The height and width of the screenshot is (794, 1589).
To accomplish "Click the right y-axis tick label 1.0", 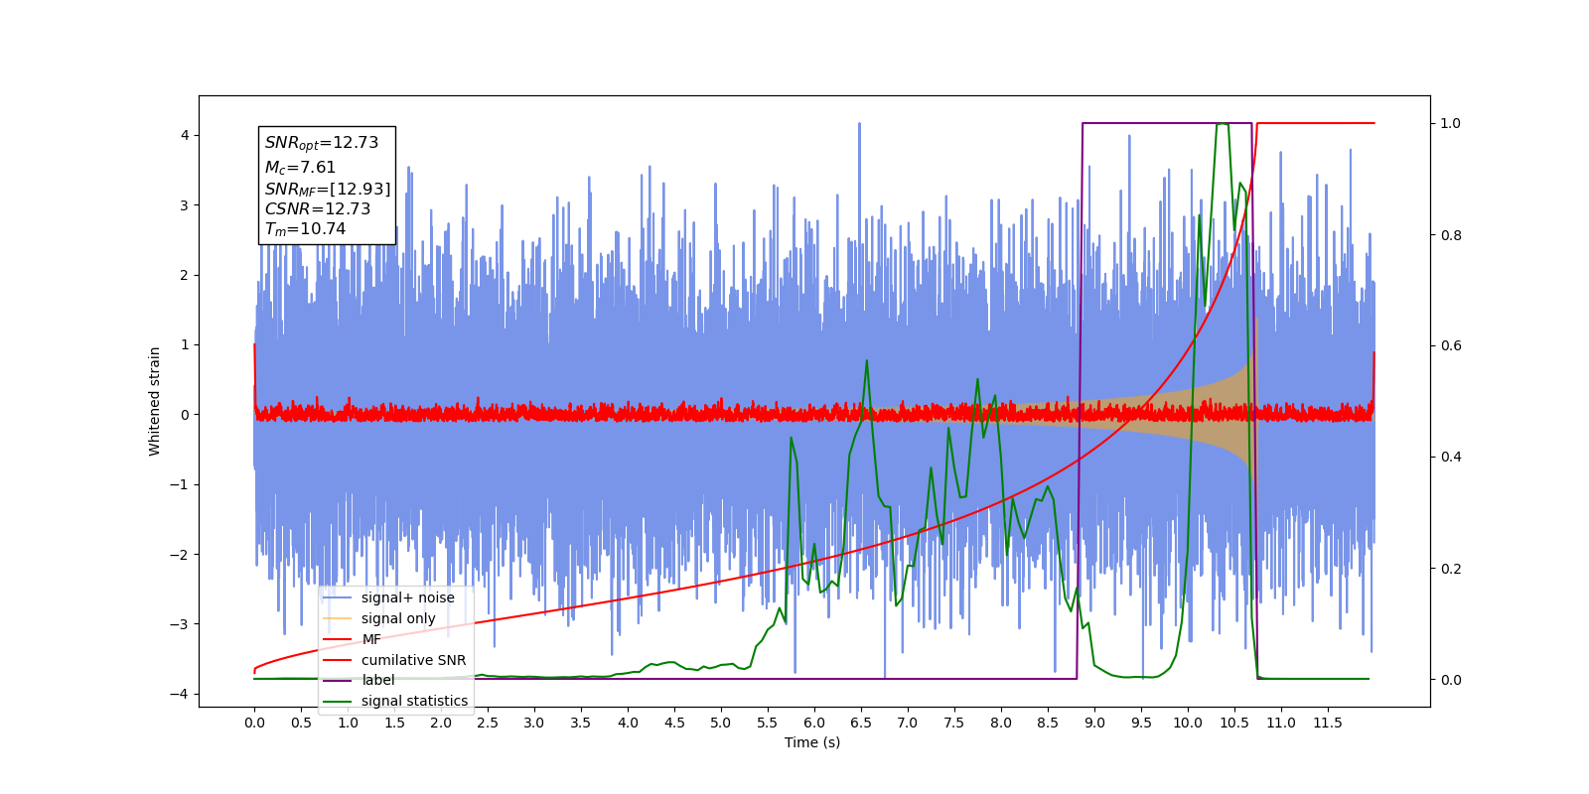I will click(x=1451, y=123).
